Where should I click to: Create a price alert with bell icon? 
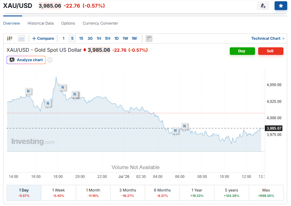[263, 6]
